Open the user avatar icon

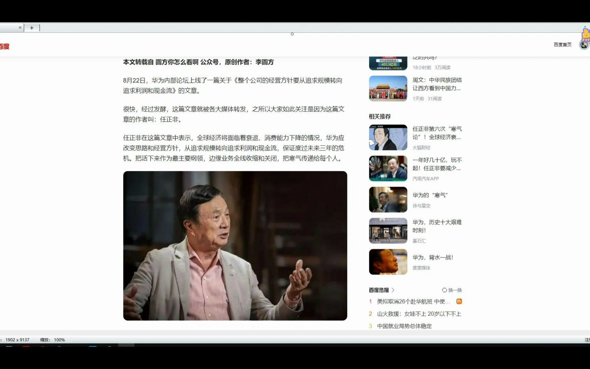[584, 45]
